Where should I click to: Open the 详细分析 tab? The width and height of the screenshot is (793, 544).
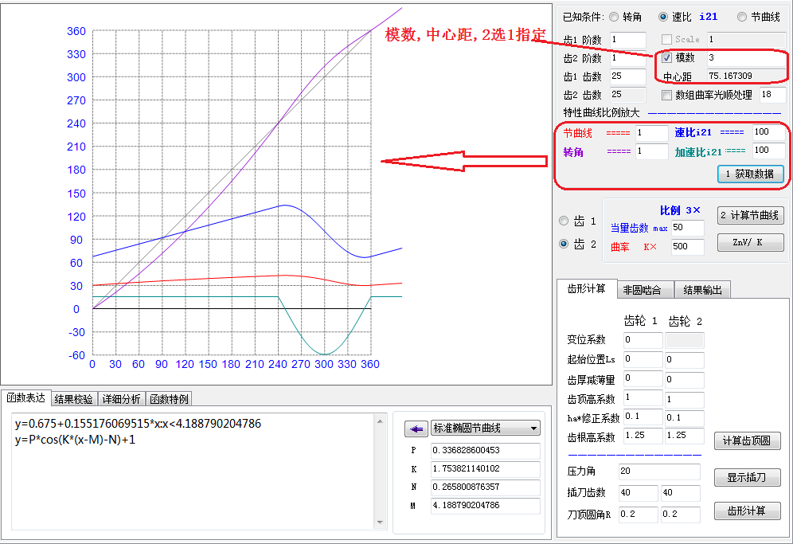[122, 399]
